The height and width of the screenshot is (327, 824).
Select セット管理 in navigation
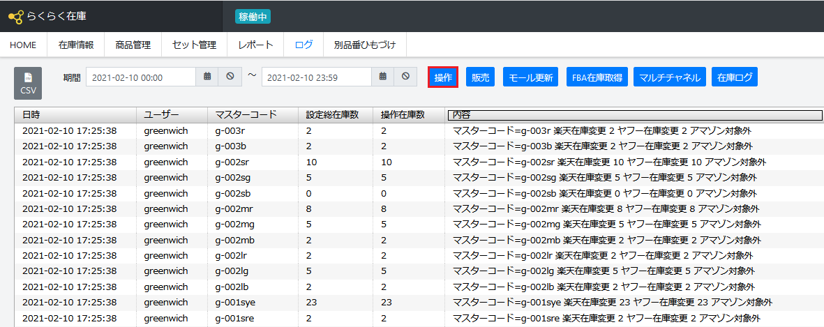point(194,45)
